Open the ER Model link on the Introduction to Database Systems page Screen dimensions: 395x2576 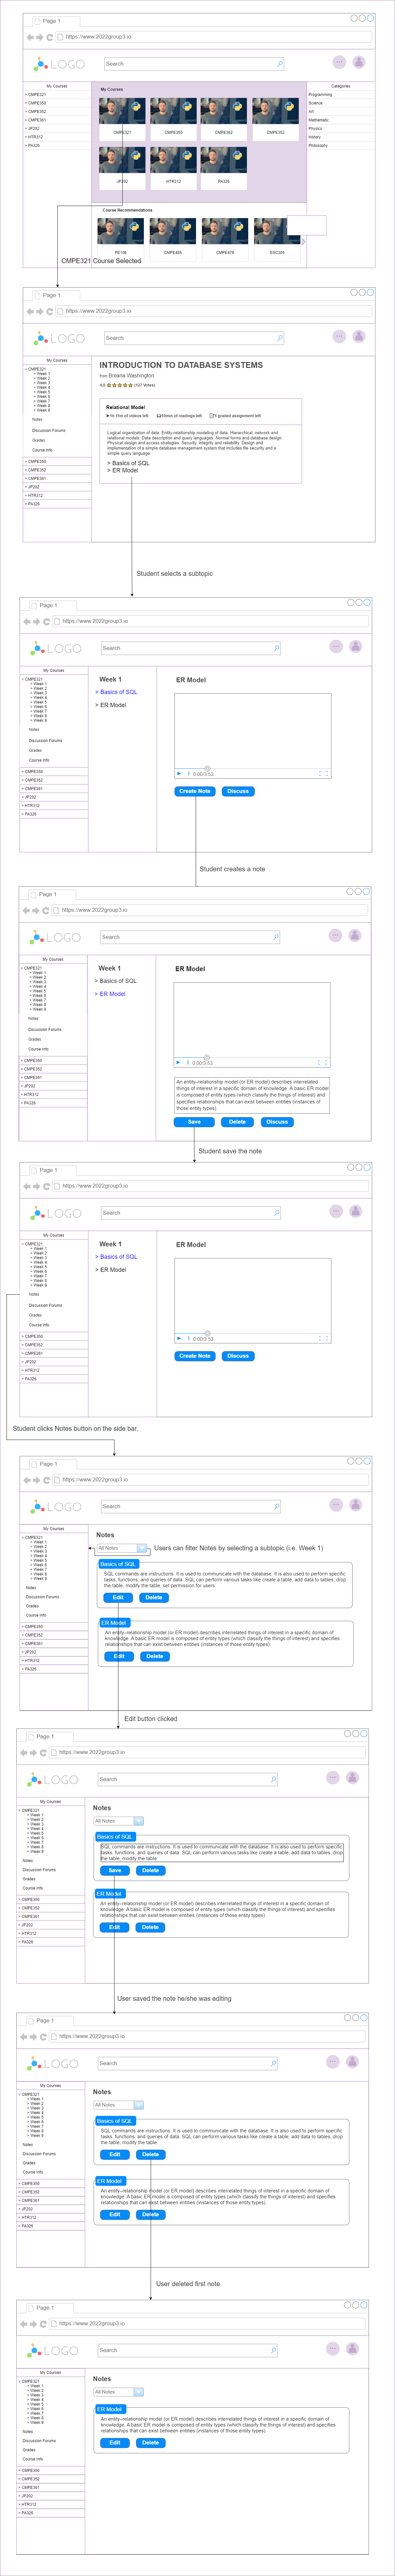click(x=123, y=470)
